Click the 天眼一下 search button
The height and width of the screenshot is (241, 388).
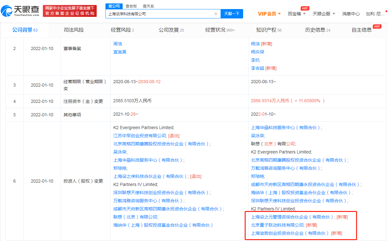click(x=232, y=14)
